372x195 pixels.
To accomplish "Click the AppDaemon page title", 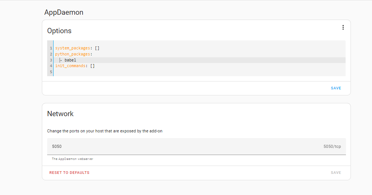I will click(64, 12).
